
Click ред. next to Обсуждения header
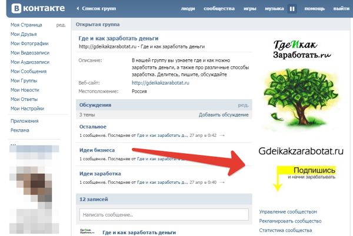(x=244, y=105)
